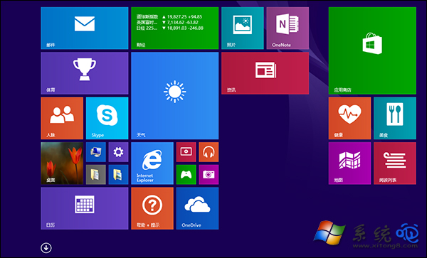Open the Sports trophy tile
This screenshot has height=258, width=427.
click(85, 73)
